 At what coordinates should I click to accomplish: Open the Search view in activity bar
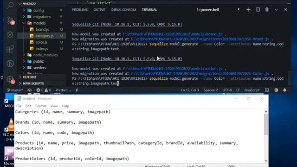coord(10,5)
